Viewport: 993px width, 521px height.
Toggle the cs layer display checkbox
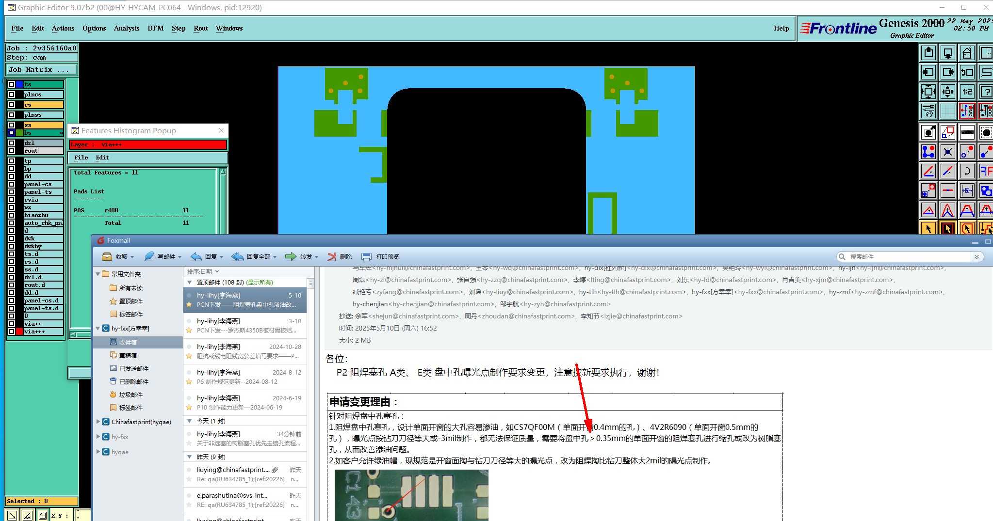[12, 105]
